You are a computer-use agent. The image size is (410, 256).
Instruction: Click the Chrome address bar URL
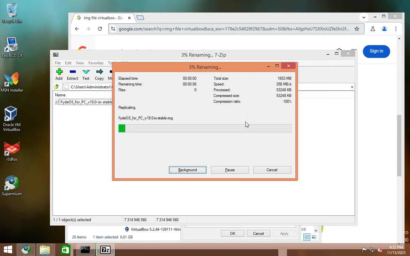[234, 29]
